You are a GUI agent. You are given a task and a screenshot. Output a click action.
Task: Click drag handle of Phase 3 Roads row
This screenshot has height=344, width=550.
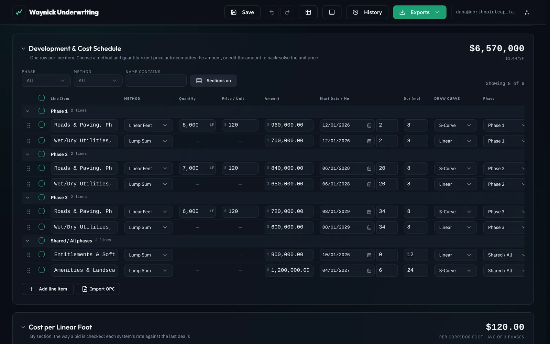click(x=29, y=212)
